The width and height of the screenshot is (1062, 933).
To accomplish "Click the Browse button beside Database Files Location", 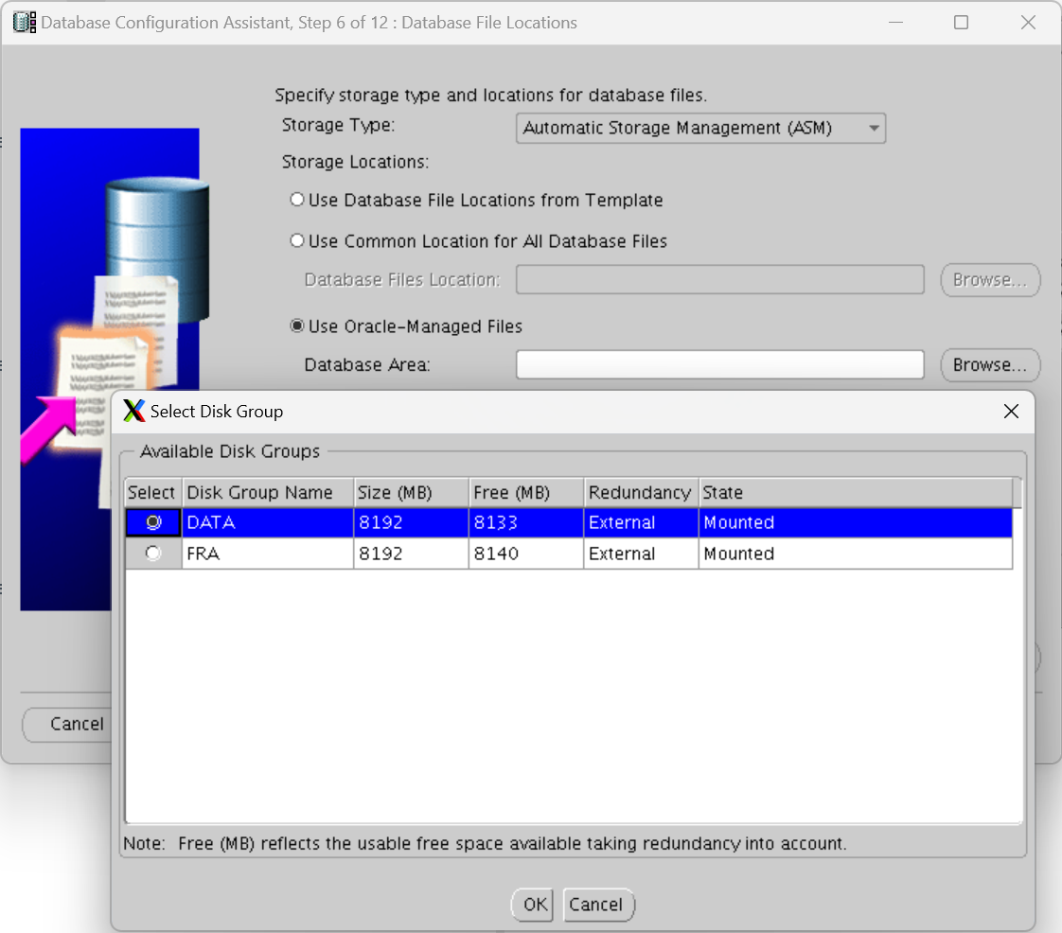I will click(989, 280).
